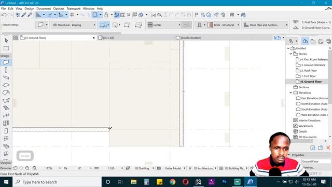Screen dimensions: 332x187
Task: Select 2. Roof Floor in Navigator tree
Action: (x=309, y=71)
